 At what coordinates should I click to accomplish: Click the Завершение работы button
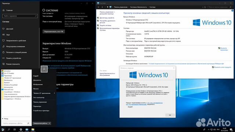coord(40,123)
